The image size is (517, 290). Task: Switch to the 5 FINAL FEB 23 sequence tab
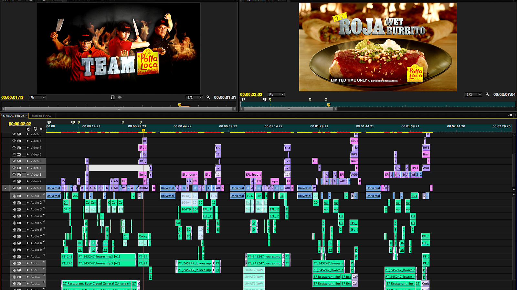[x=14, y=116]
